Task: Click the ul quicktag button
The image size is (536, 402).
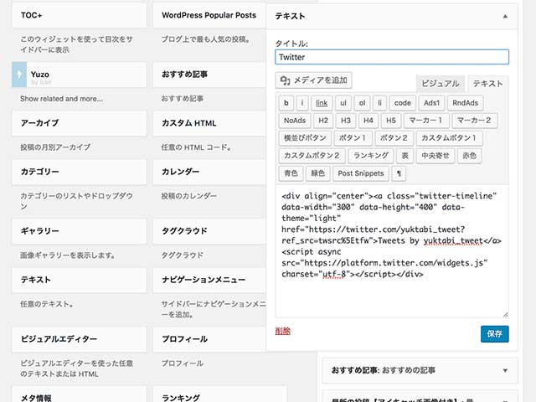Action: click(x=343, y=103)
